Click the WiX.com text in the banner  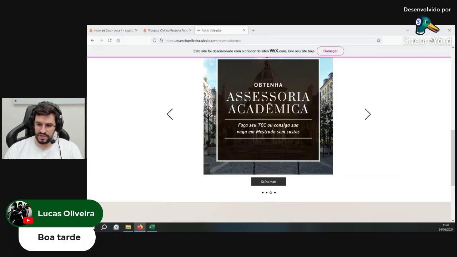point(278,51)
